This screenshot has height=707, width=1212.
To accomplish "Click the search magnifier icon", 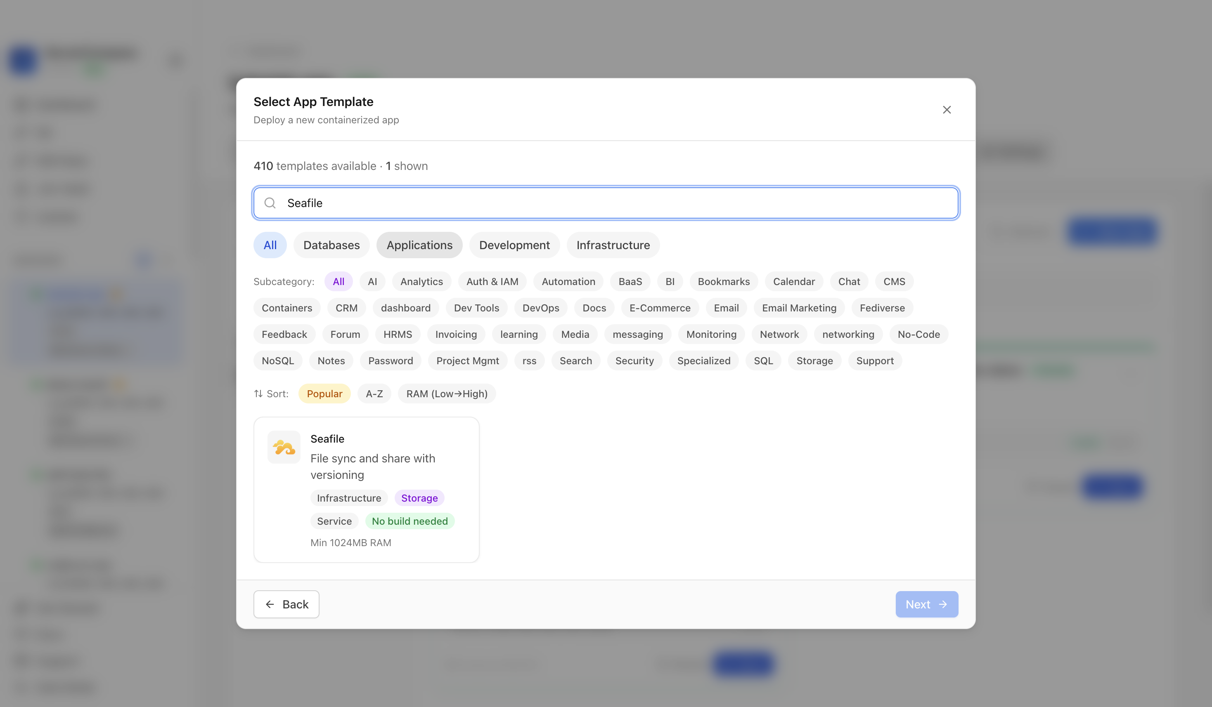I will 270,203.
